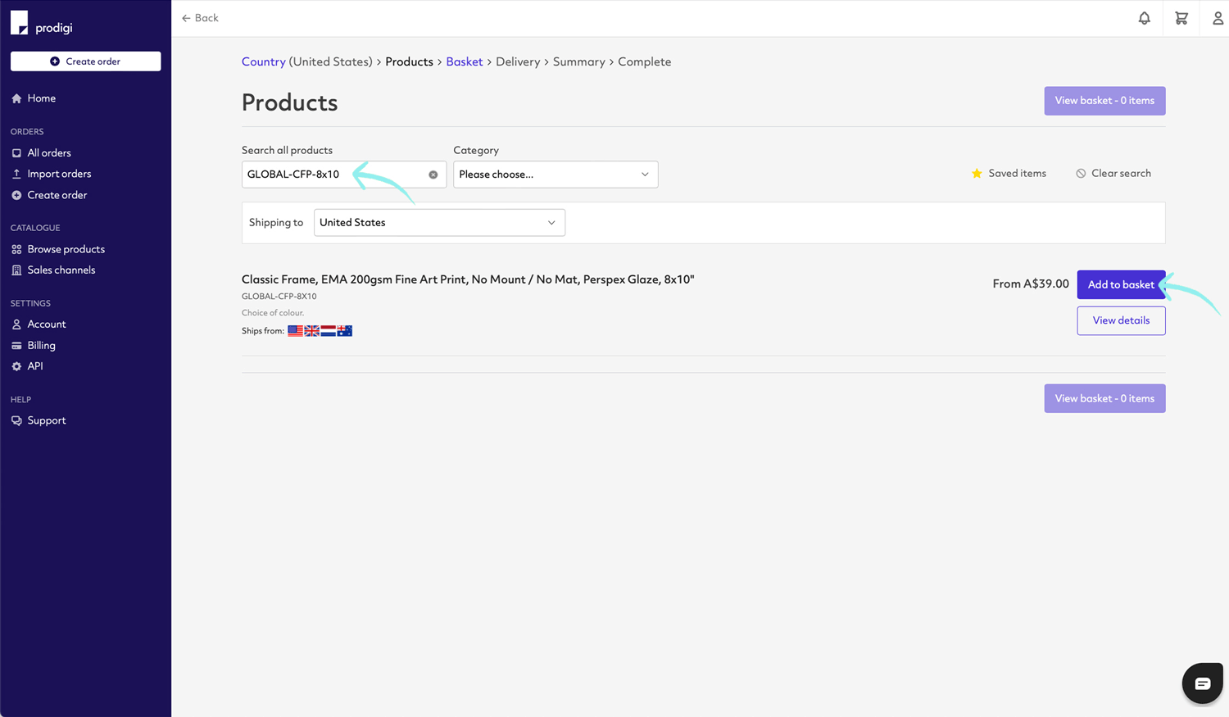Open All orders in the sidebar
Screen dimensions: 1229x717
point(50,152)
